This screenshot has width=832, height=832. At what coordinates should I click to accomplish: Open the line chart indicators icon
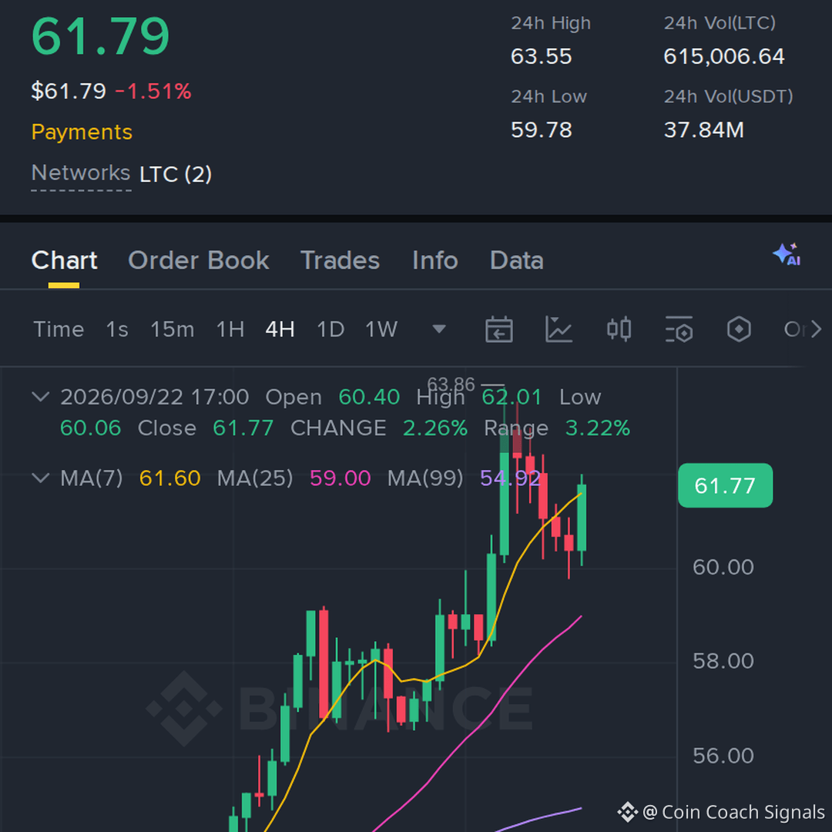[559, 329]
